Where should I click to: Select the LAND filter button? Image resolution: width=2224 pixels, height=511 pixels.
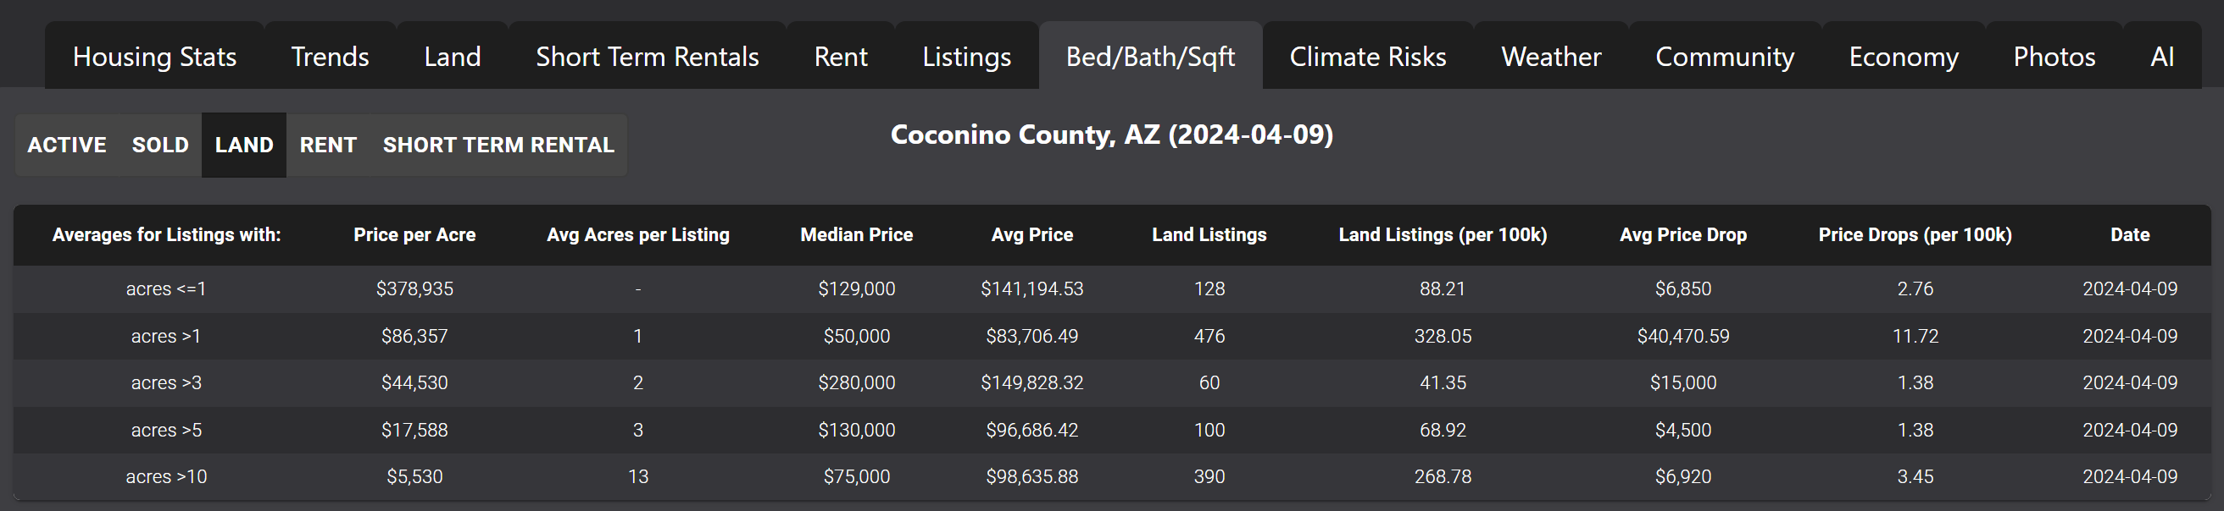tap(244, 145)
